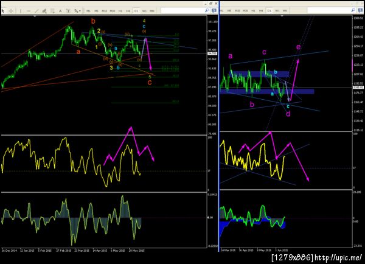365x264 pixels.
Task: Pick the Vertical Line drawing tool
Action: pos(21,11)
